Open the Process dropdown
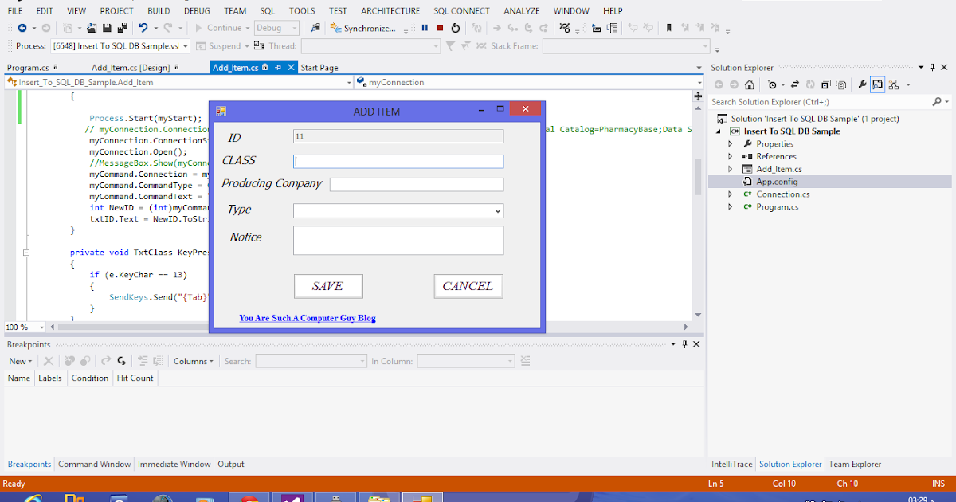This screenshot has height=502, width=956. (x=186, y=46)
